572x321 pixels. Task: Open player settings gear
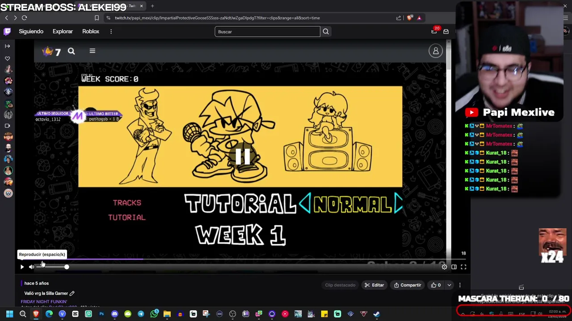coord(444,267)
